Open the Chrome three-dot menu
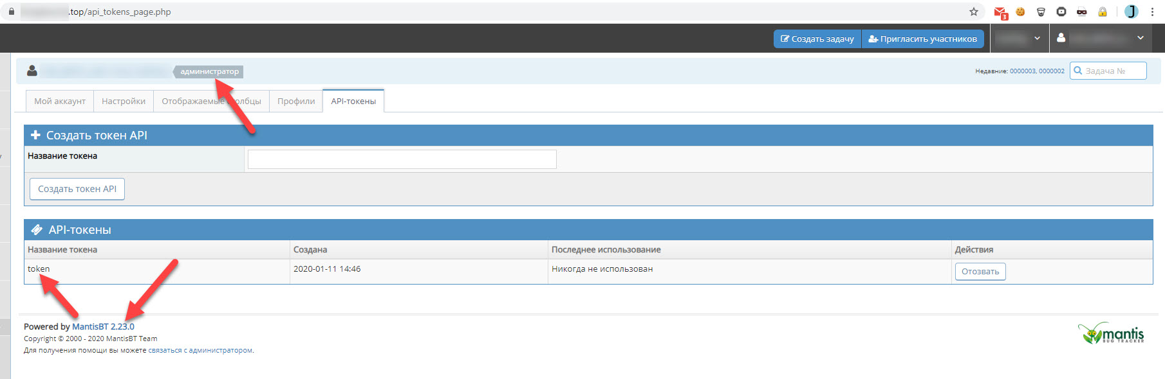 pyautogui.click(x=1152, y=12)
